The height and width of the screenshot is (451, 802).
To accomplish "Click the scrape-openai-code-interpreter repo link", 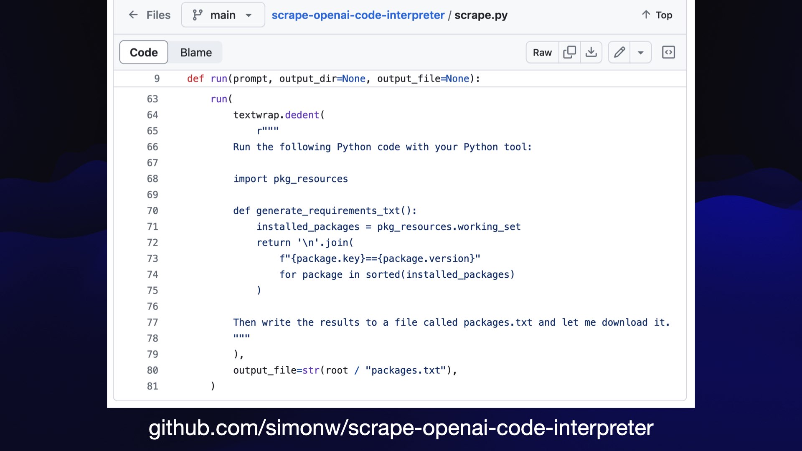I will (358, 15).
